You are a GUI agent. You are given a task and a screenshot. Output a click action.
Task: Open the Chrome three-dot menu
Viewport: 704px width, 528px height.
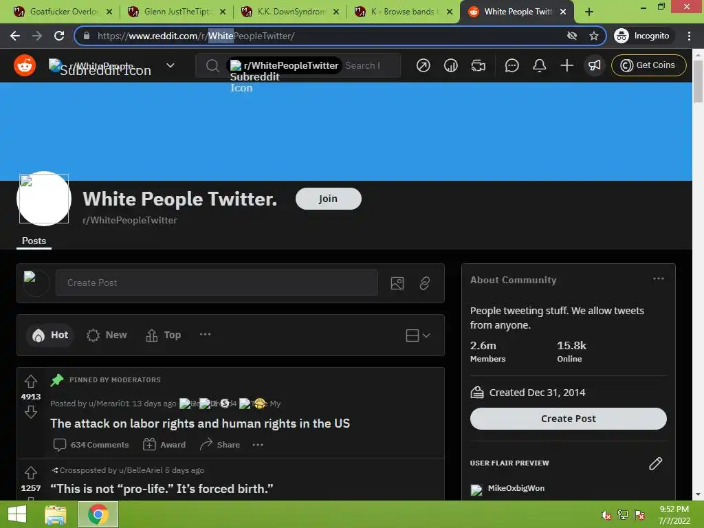coord(689,36)
